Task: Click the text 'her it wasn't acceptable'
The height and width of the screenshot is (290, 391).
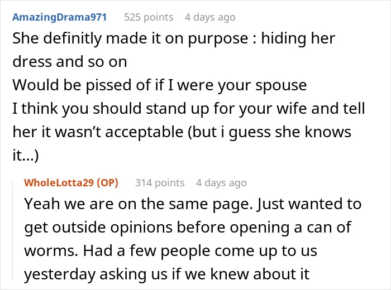Action: [x=98, y=132]
